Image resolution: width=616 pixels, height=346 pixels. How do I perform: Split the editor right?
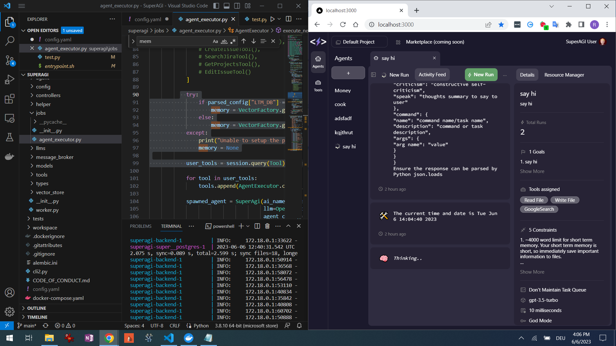(288, 19)
